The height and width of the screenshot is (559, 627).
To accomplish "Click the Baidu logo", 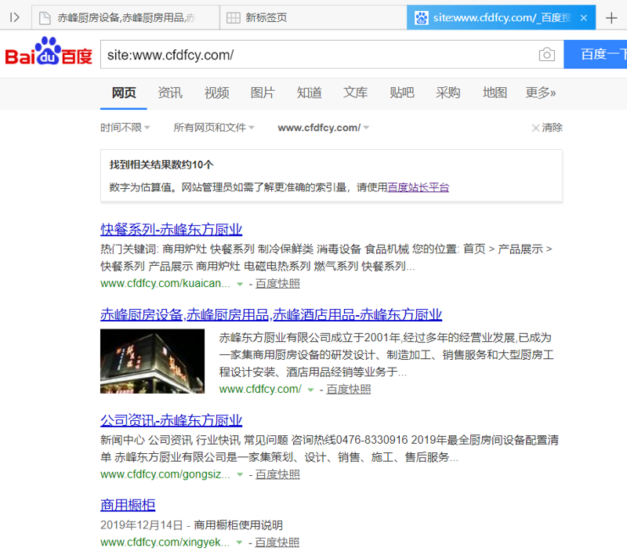I will point(49,51).
